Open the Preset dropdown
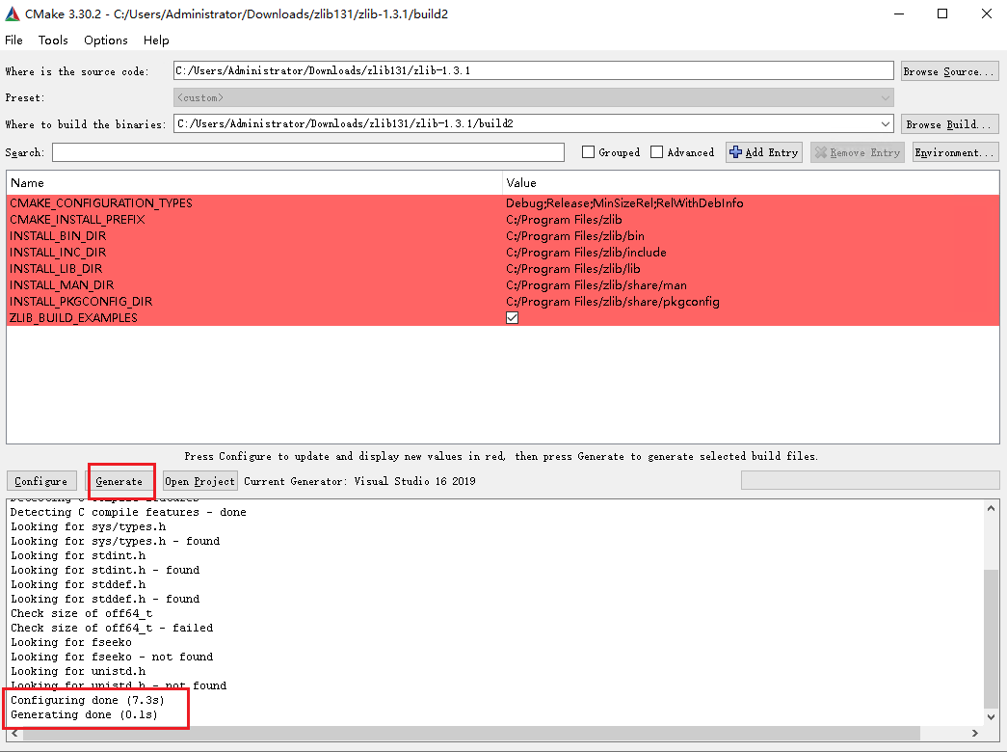The height and width of the screenshot is (752, 1007). tap(533, 97)
